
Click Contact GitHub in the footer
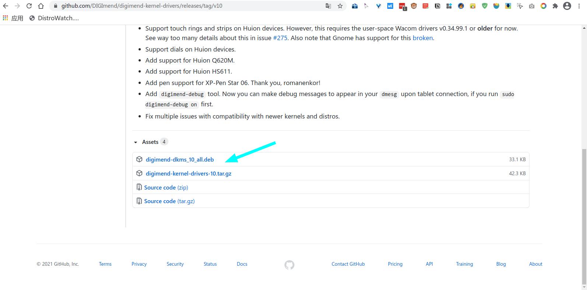[348, 264]
